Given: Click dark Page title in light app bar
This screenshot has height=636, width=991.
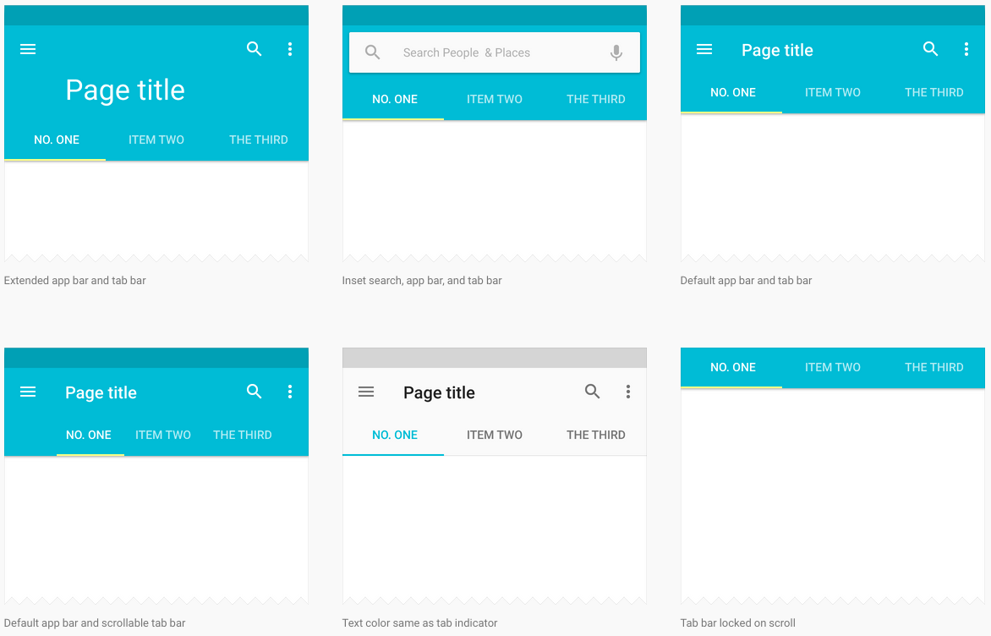Looking at the screenshot, I should point(439,392).
